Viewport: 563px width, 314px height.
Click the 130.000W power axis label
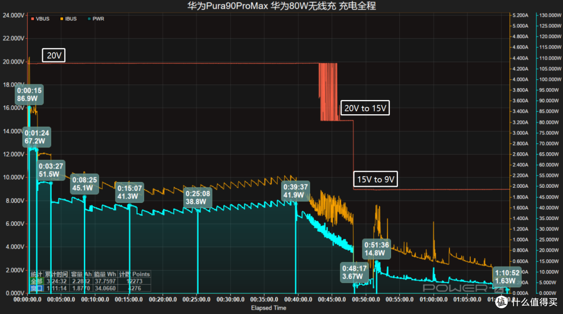(550, 15)
